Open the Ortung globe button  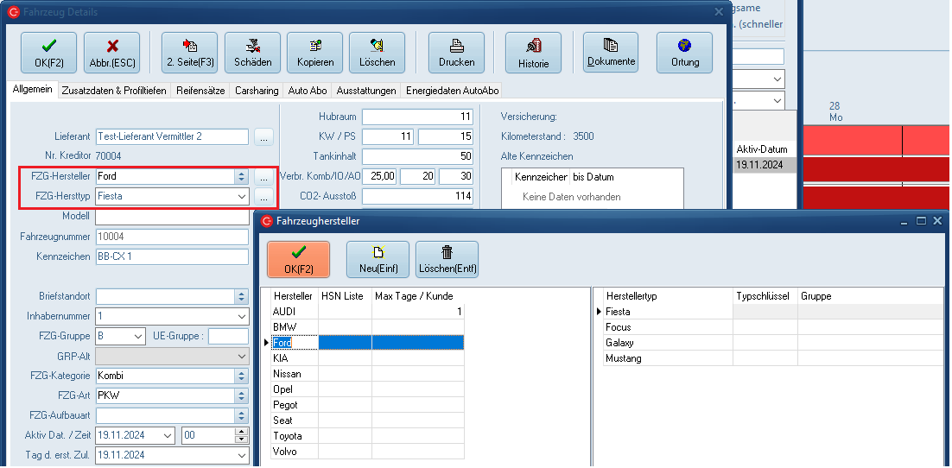pos(684,53)
